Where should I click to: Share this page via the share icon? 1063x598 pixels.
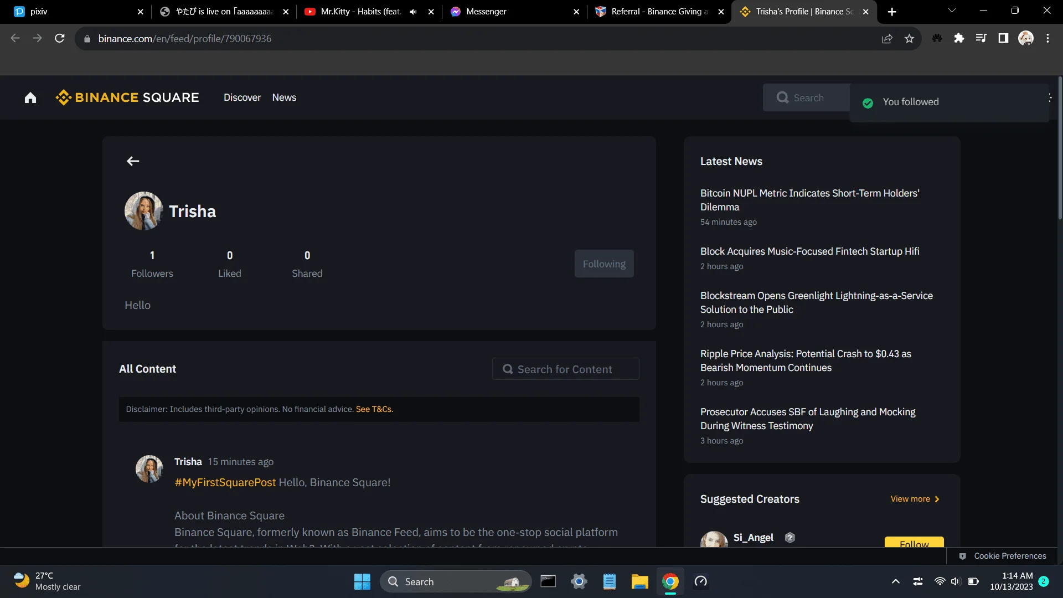[x=887, y=38]
